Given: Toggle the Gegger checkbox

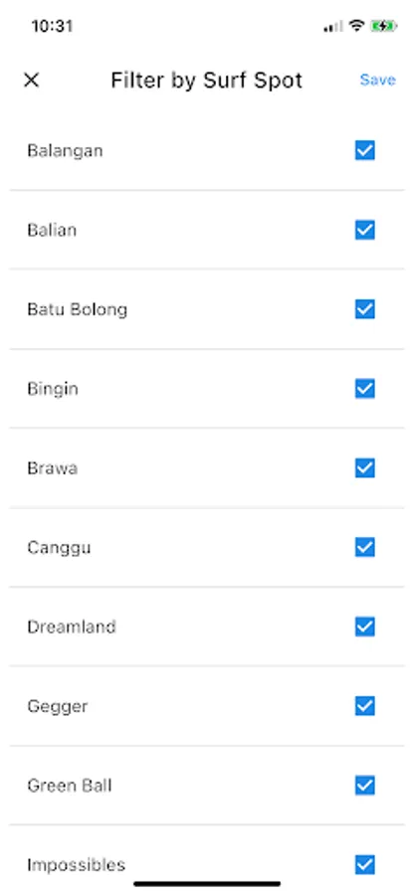Looking at the screenshot, I should click(364, 706).
